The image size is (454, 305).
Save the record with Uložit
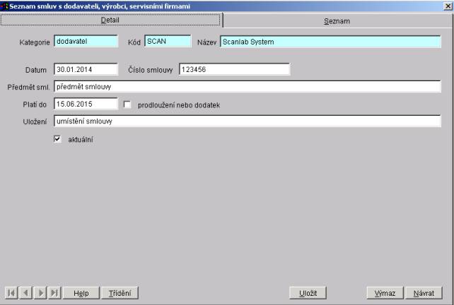tap(307, 292)
